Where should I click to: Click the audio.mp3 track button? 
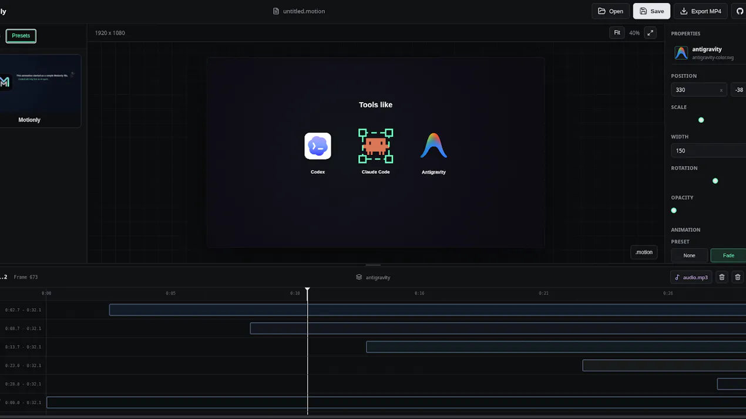[x=691, y=277]
